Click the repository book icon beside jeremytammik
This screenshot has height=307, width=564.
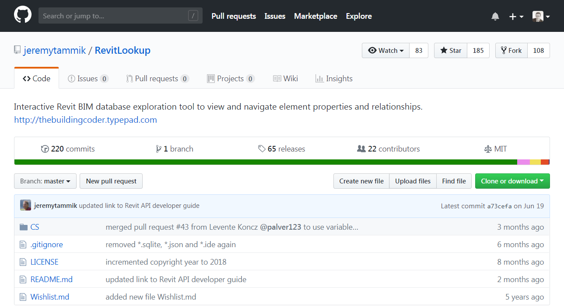pyautogui.click(x=17, y=50)
